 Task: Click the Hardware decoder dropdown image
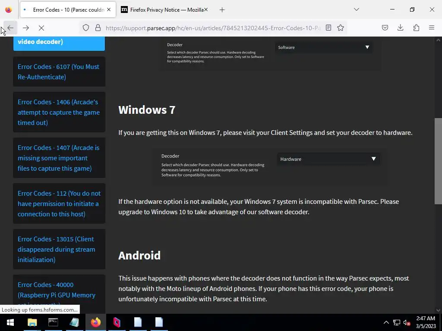click(328, 159)
